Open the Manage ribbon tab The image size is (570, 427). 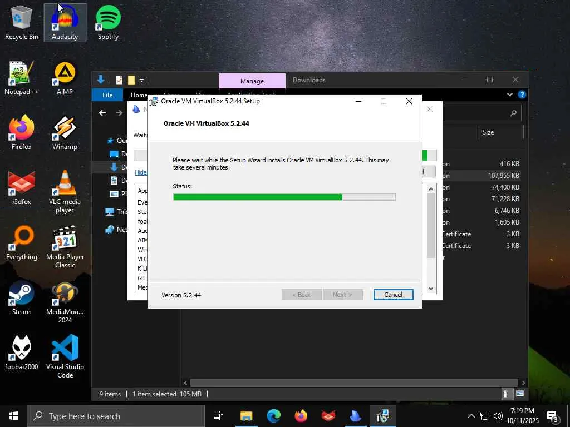tap(252, 81)
